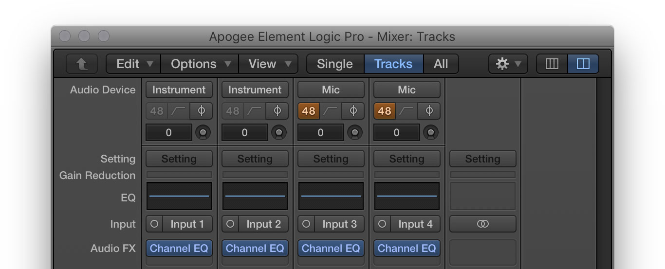Open the Options dropdown menu
This screenshot has width=665, height=269.
pyautogui.click(x=200, y=64)
